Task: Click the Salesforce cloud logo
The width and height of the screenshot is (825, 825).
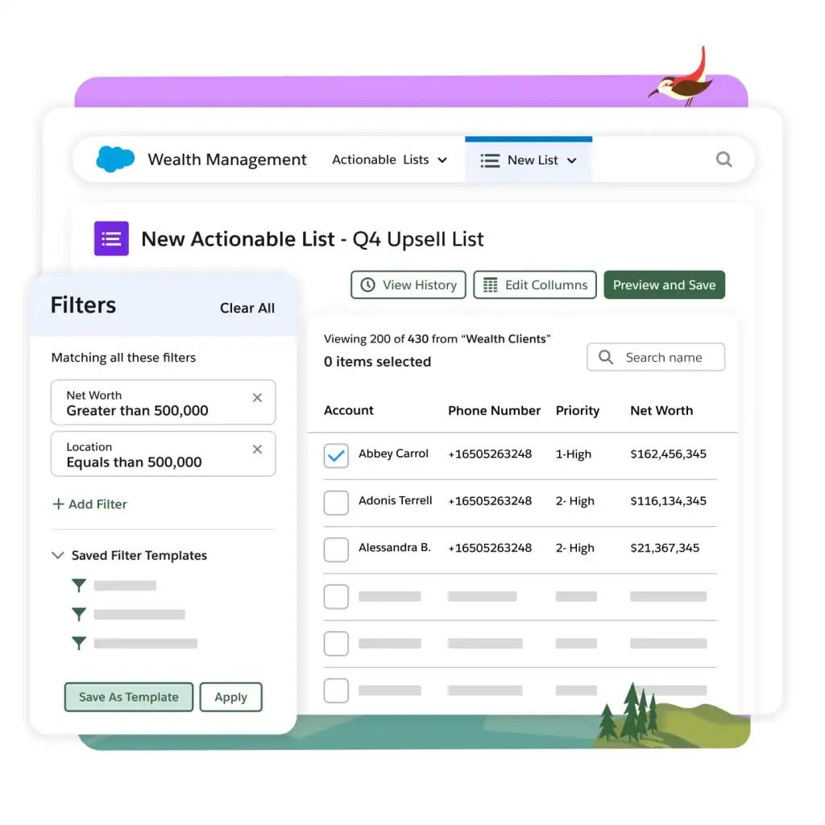Action: pyautogui.click(x=115, y=159)
